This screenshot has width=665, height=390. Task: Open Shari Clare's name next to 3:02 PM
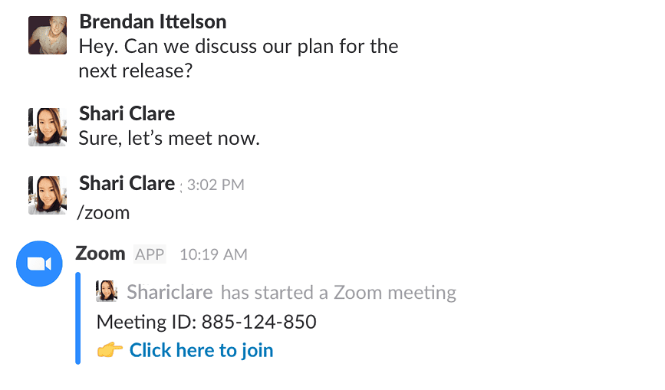click(127, 183)
